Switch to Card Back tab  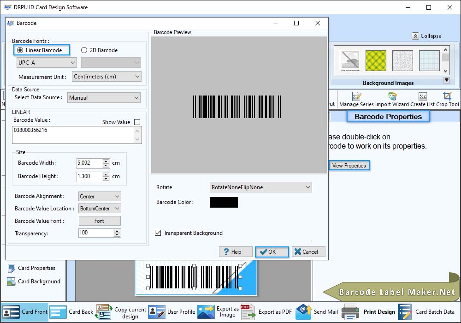[x=71, y=312]
